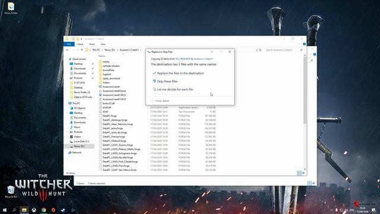The height and width of the screenshot is (214, 380).
Task: Open pinned Pictures under Quick access
Action: (76, 78)
